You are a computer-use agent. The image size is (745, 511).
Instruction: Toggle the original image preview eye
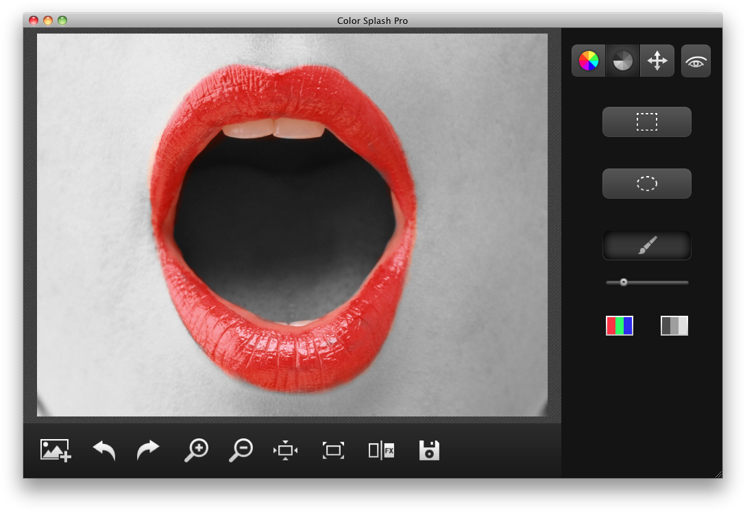pos(695,60)
